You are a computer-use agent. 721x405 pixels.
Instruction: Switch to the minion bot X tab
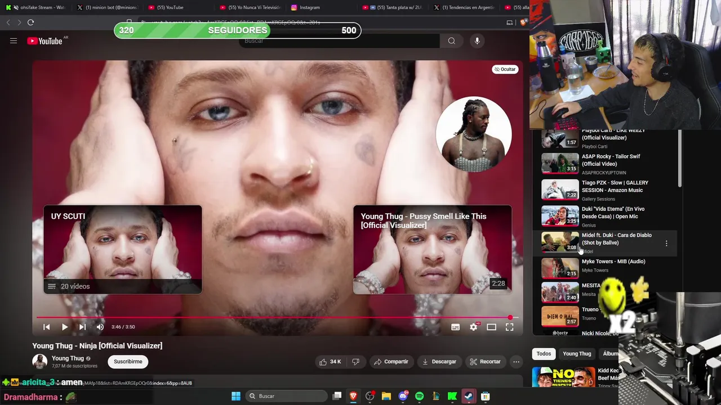(x=107, y=7)
